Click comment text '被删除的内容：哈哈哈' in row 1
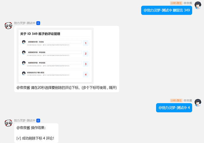The width and height of the screenshot is (204, 143). point(36,42)
